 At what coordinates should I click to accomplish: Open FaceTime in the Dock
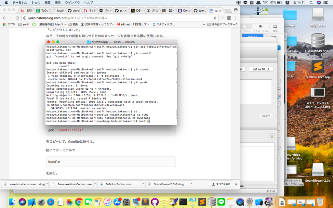click(88, 202)
